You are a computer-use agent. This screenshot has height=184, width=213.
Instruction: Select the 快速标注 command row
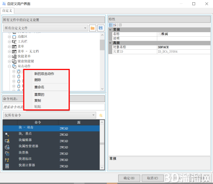pos(51,160)
